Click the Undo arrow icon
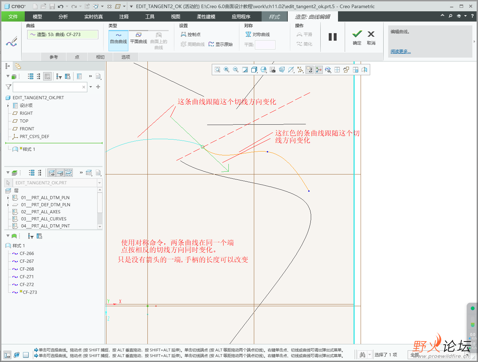The height and width of the screenshot is (362, 478). click(60, 6)
